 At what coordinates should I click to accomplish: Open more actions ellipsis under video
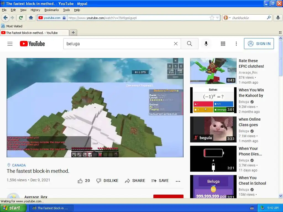(x=178, y=181)
